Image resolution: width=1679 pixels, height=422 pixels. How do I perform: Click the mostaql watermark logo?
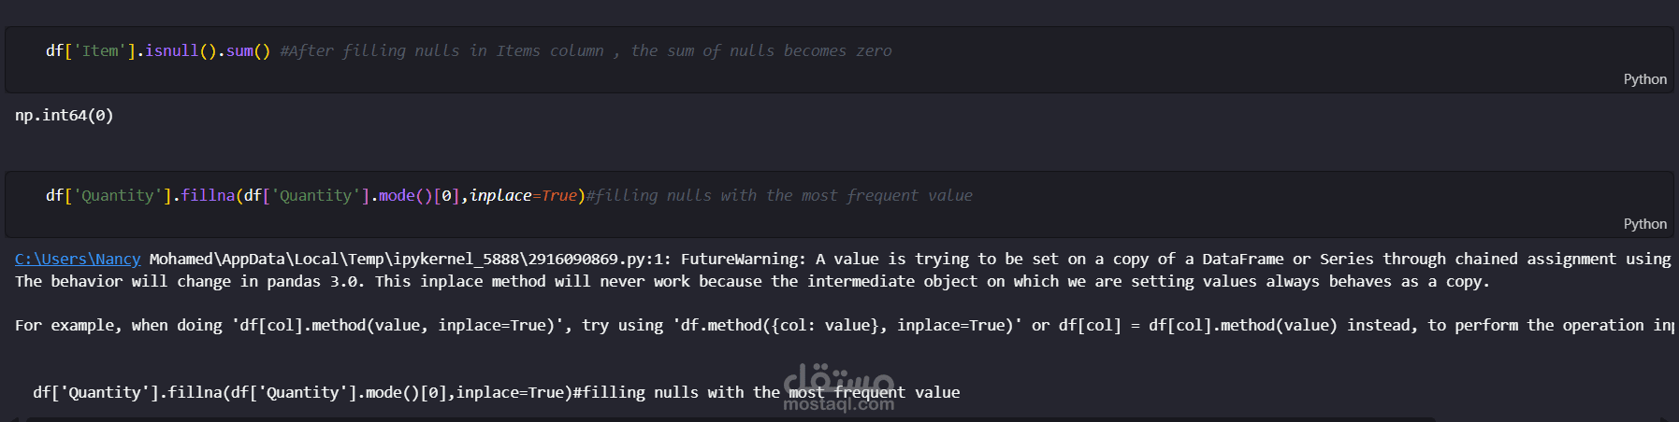(838, 388)
